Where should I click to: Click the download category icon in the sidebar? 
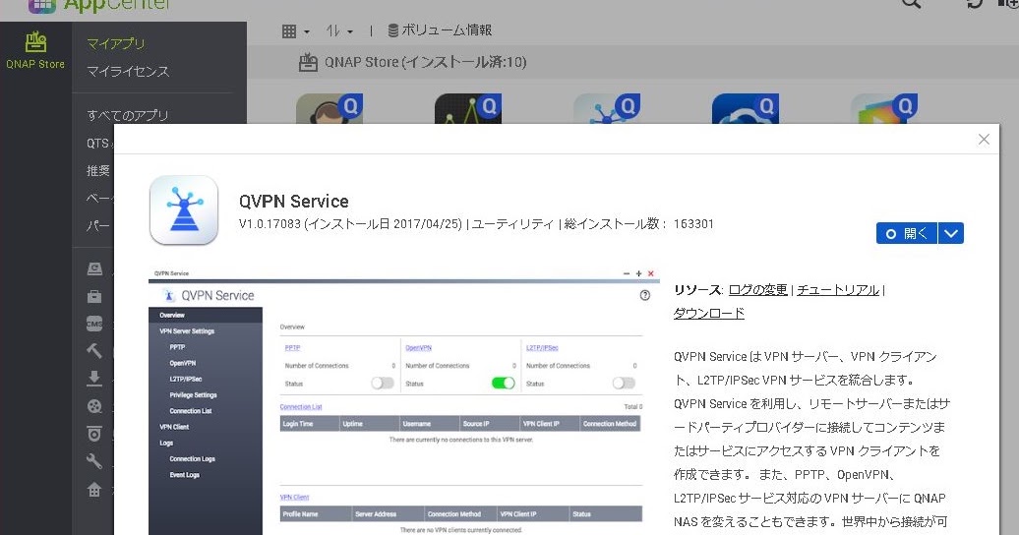click(94, 379)
